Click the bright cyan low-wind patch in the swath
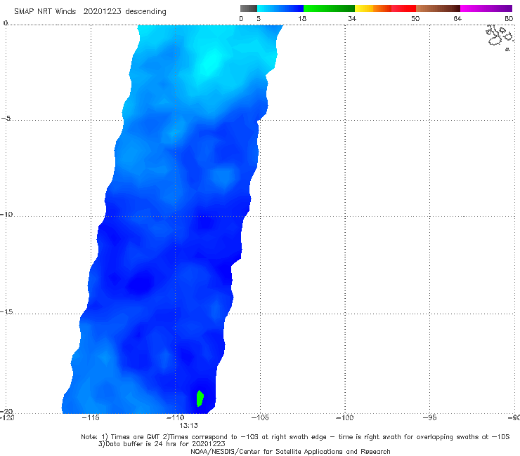 coord(210,62)
